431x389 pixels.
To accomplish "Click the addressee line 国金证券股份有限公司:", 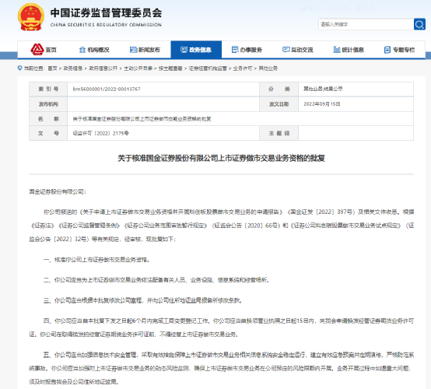I will (x=58, y=191).
